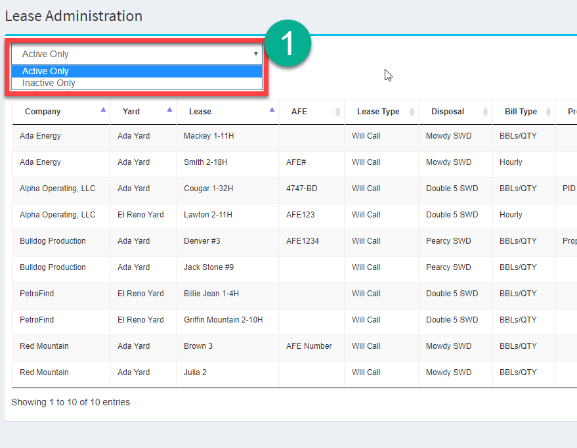Viewport: 577px width, 448px height.
Task: Click the Bill Type header text
Action: (x=521, y=112)
